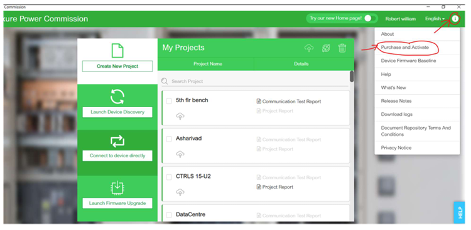This screenshot has height=230, width=471.
Task: Select the 5th flr bench project name
Action: (192, 100)
